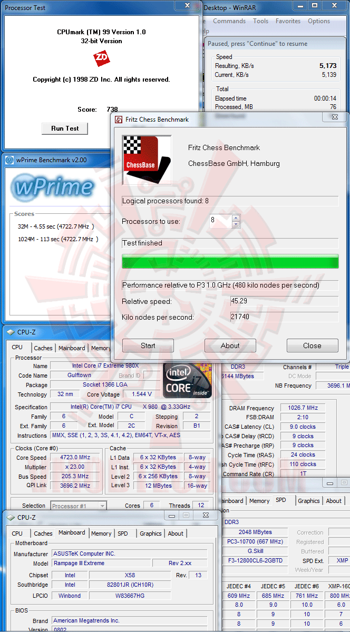Click the DRAM Frequency value 1026.7 MHz

[303, 408]
